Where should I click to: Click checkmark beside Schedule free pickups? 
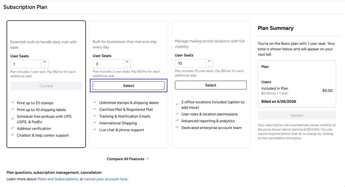[12, 119]
